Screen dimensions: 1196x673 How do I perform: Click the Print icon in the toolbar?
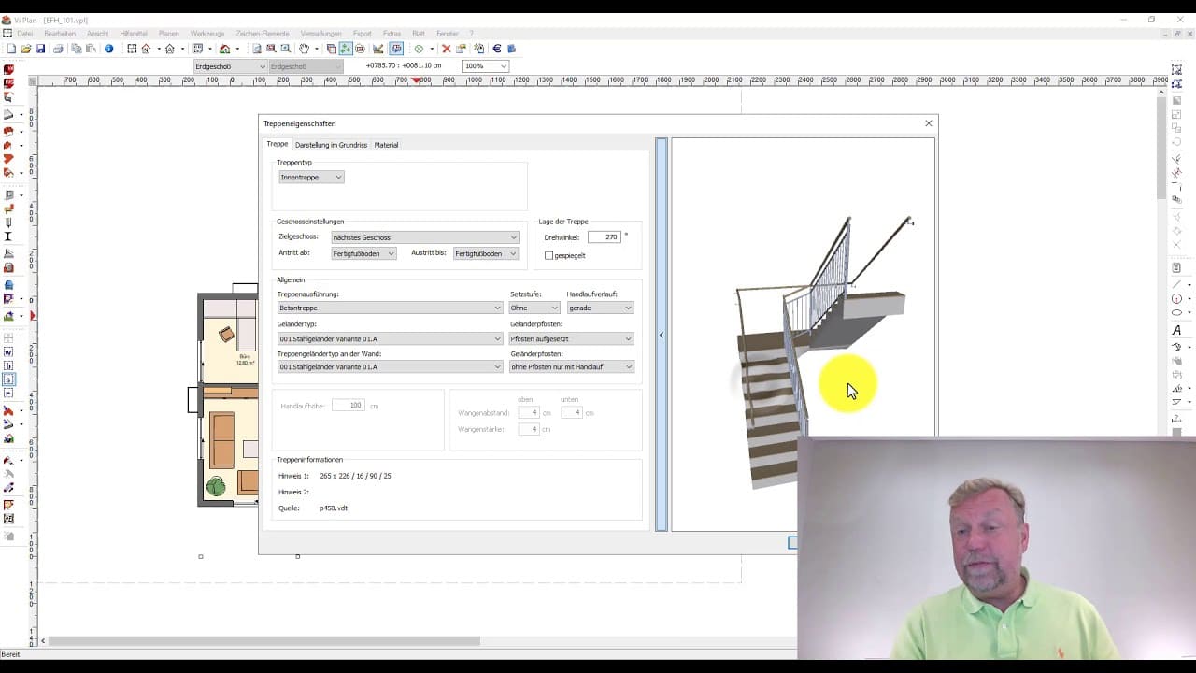(x=59, y=49)
